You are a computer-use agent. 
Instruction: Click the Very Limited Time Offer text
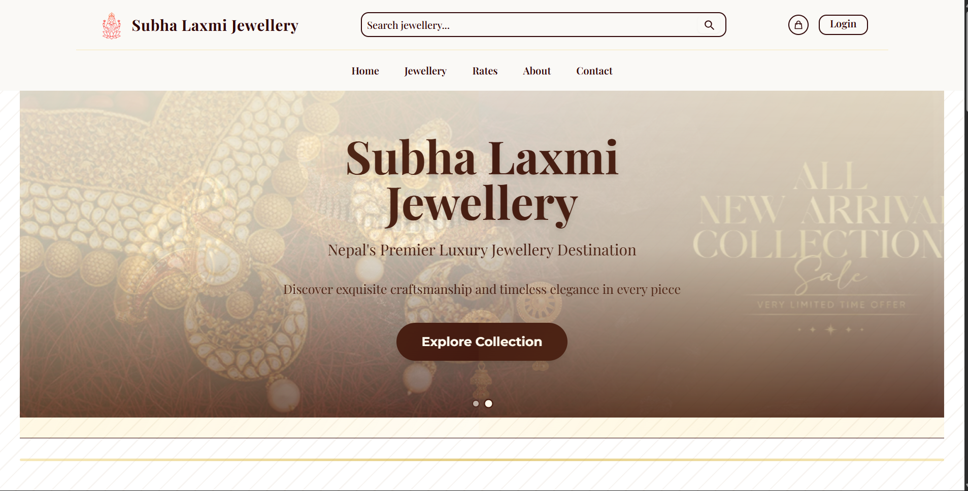(x=831, y=305)
